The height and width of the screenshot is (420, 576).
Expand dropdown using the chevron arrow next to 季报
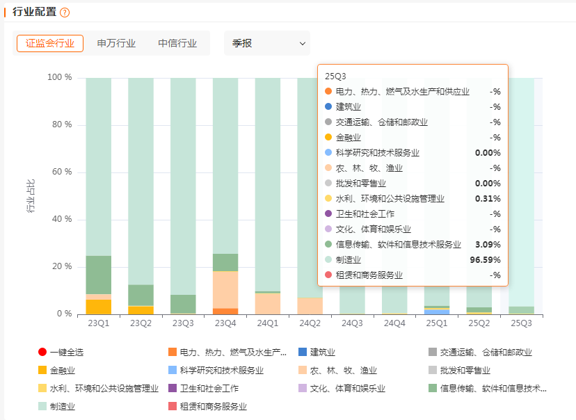tap(302, 43)
